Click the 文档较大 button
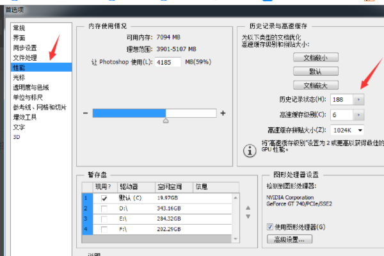 point(316,86)
